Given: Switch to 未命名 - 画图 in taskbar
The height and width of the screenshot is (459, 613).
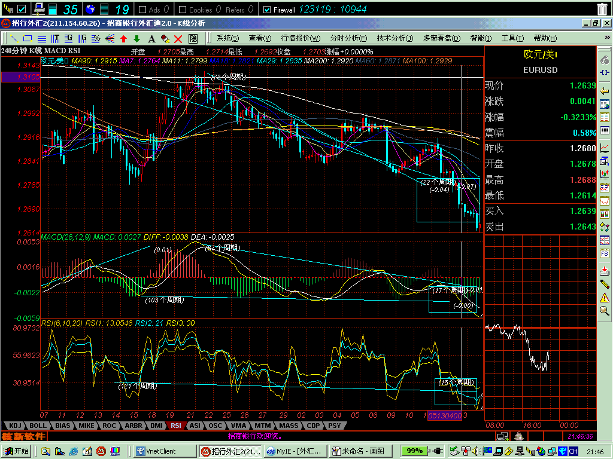Looking at the screenshot, I should point(360,451).
